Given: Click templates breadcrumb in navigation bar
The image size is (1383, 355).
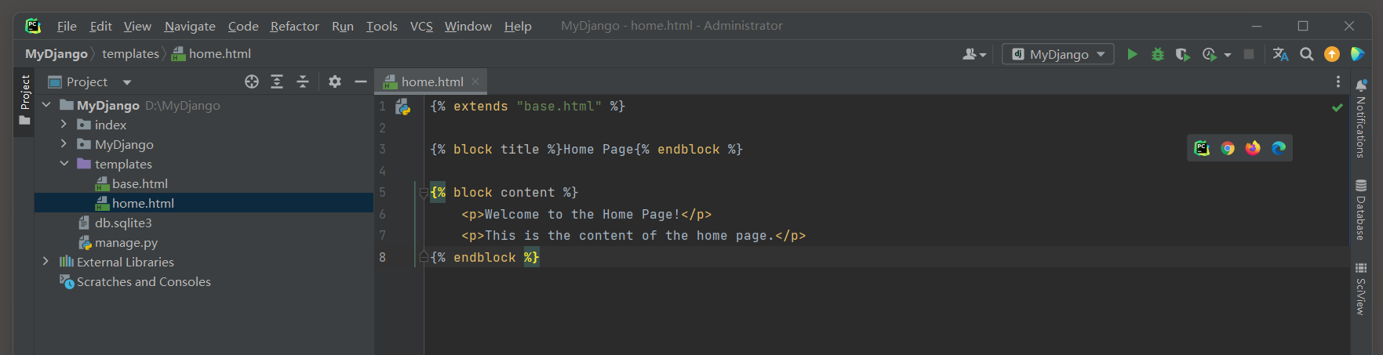Looking at the screenshot, I should pyautogui.click(x=130, y=54).
